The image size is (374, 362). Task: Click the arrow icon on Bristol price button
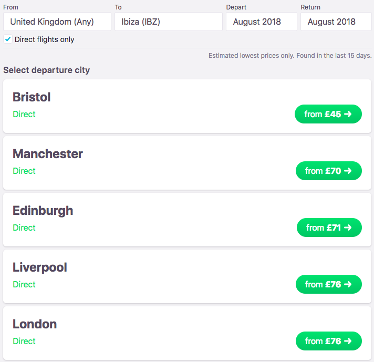(348, 114)
